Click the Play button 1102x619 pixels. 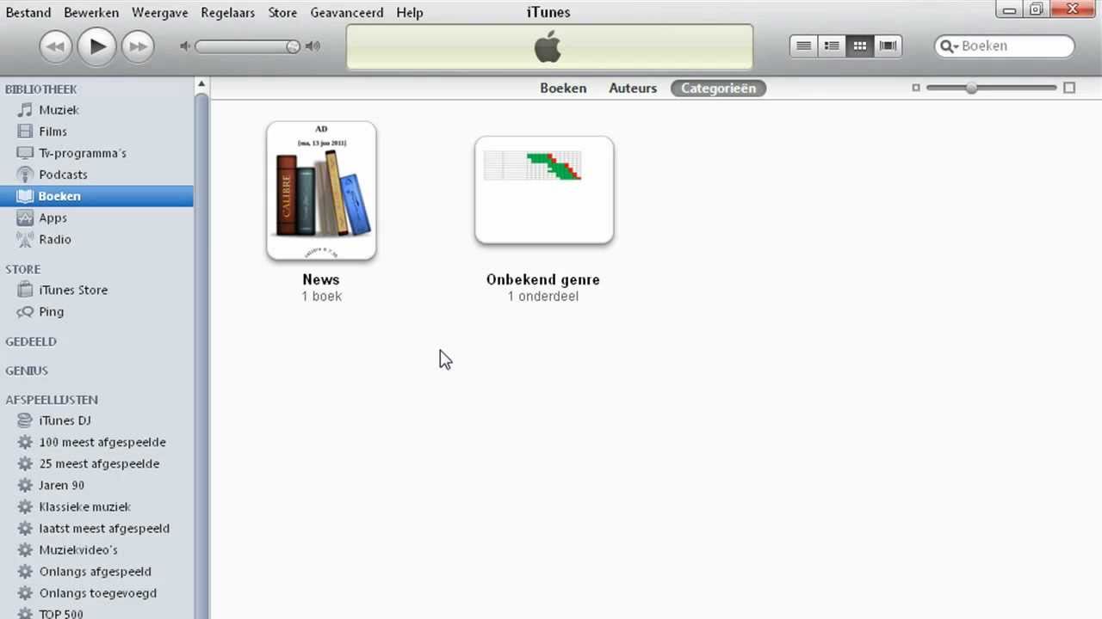[96, 46]
